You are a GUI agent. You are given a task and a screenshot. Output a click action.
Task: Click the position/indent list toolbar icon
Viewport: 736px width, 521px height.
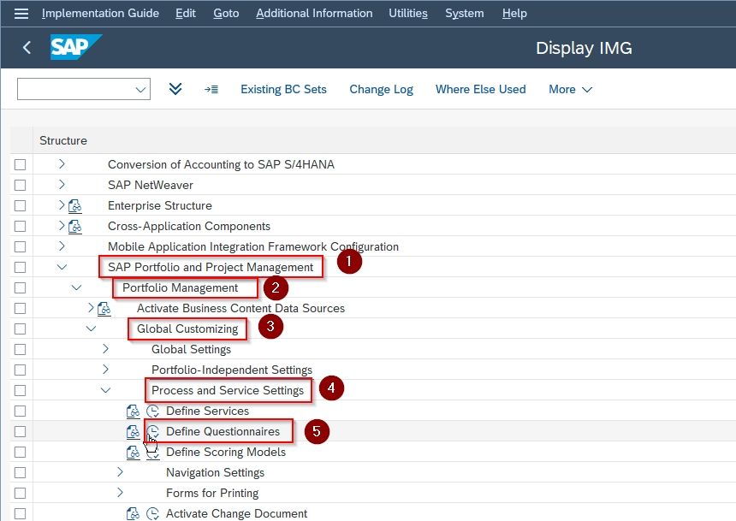click(211, 89)
